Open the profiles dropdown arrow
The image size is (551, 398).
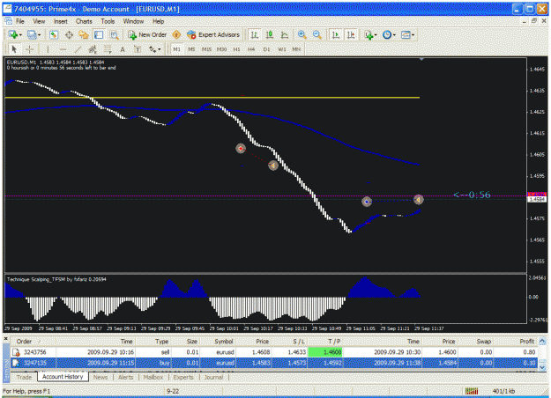pyautogui.click(x=39, y=35)
